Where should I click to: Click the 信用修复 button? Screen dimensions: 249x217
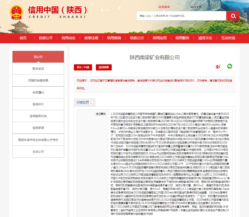tap(104, 67)
